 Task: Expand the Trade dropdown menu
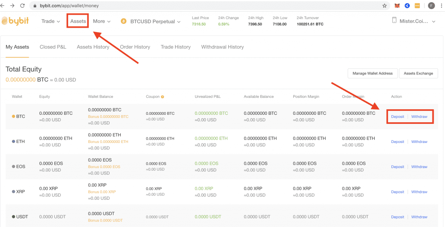tap(50, 21)
